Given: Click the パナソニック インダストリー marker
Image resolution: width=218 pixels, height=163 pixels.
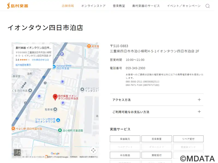Looking at the screenshot, I should tap(82, 89).
